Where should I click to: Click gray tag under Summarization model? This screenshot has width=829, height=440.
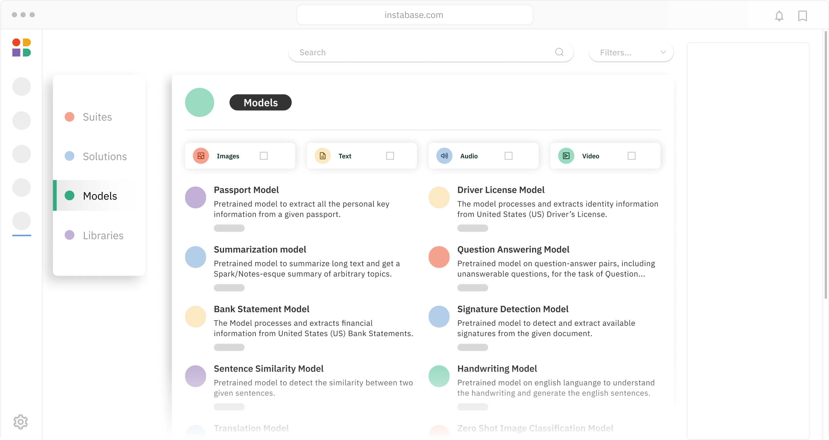pyautogui.click(x=229, y=288)
